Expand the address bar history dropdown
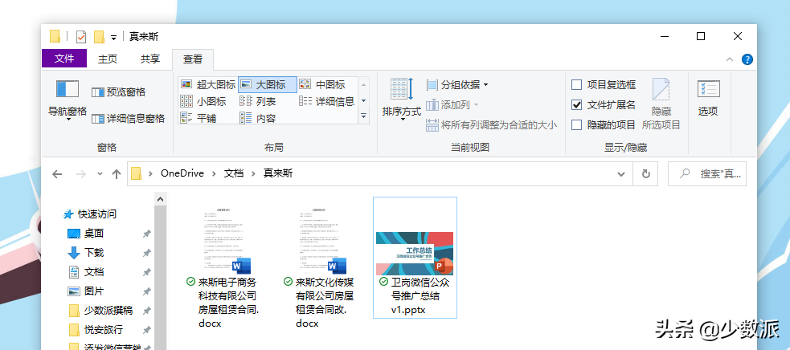The width and height of the screenshot is (790, 350). 622,173
